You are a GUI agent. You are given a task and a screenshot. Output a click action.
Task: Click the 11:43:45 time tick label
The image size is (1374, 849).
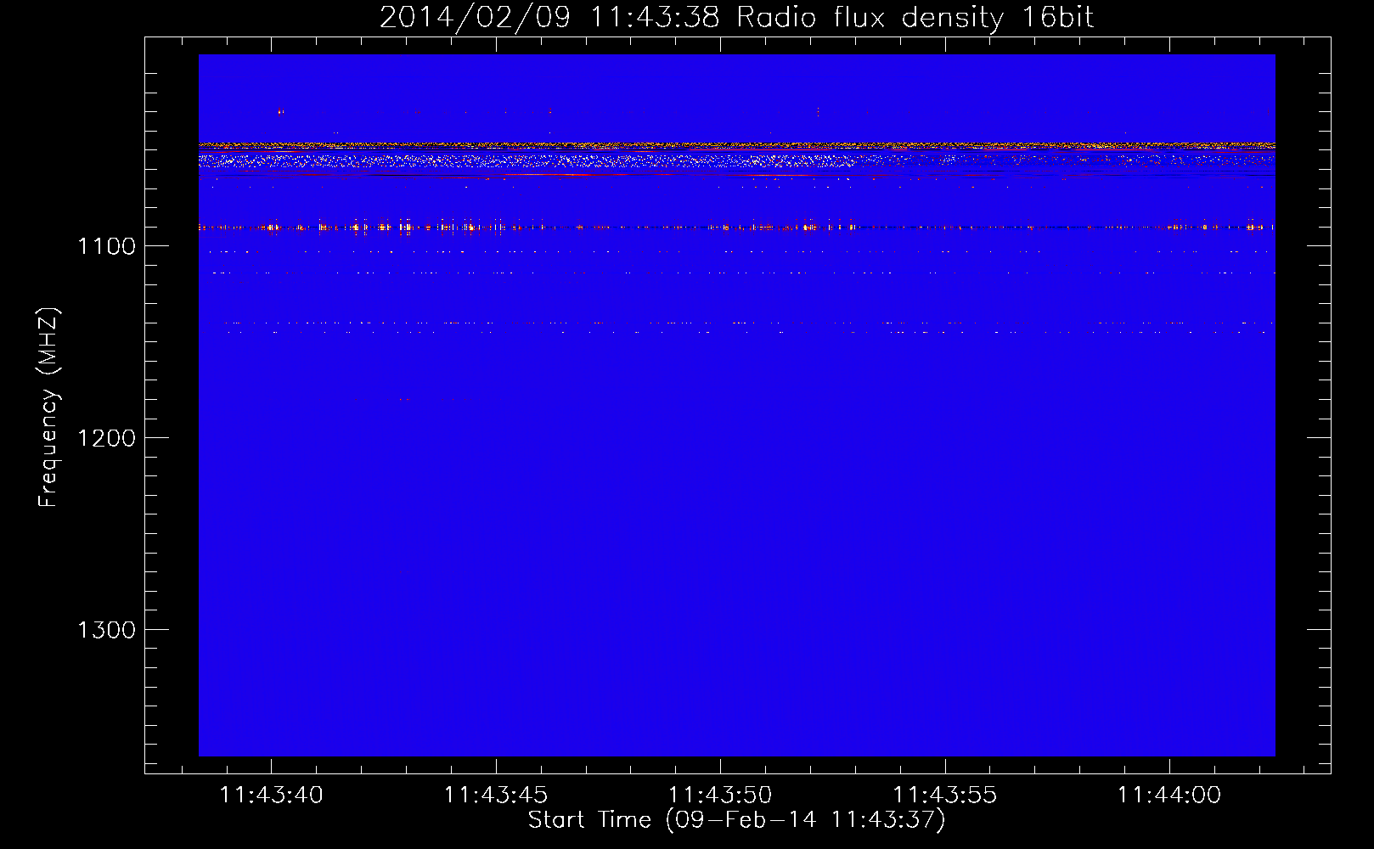pyautogui.click(x=496, y=796)
